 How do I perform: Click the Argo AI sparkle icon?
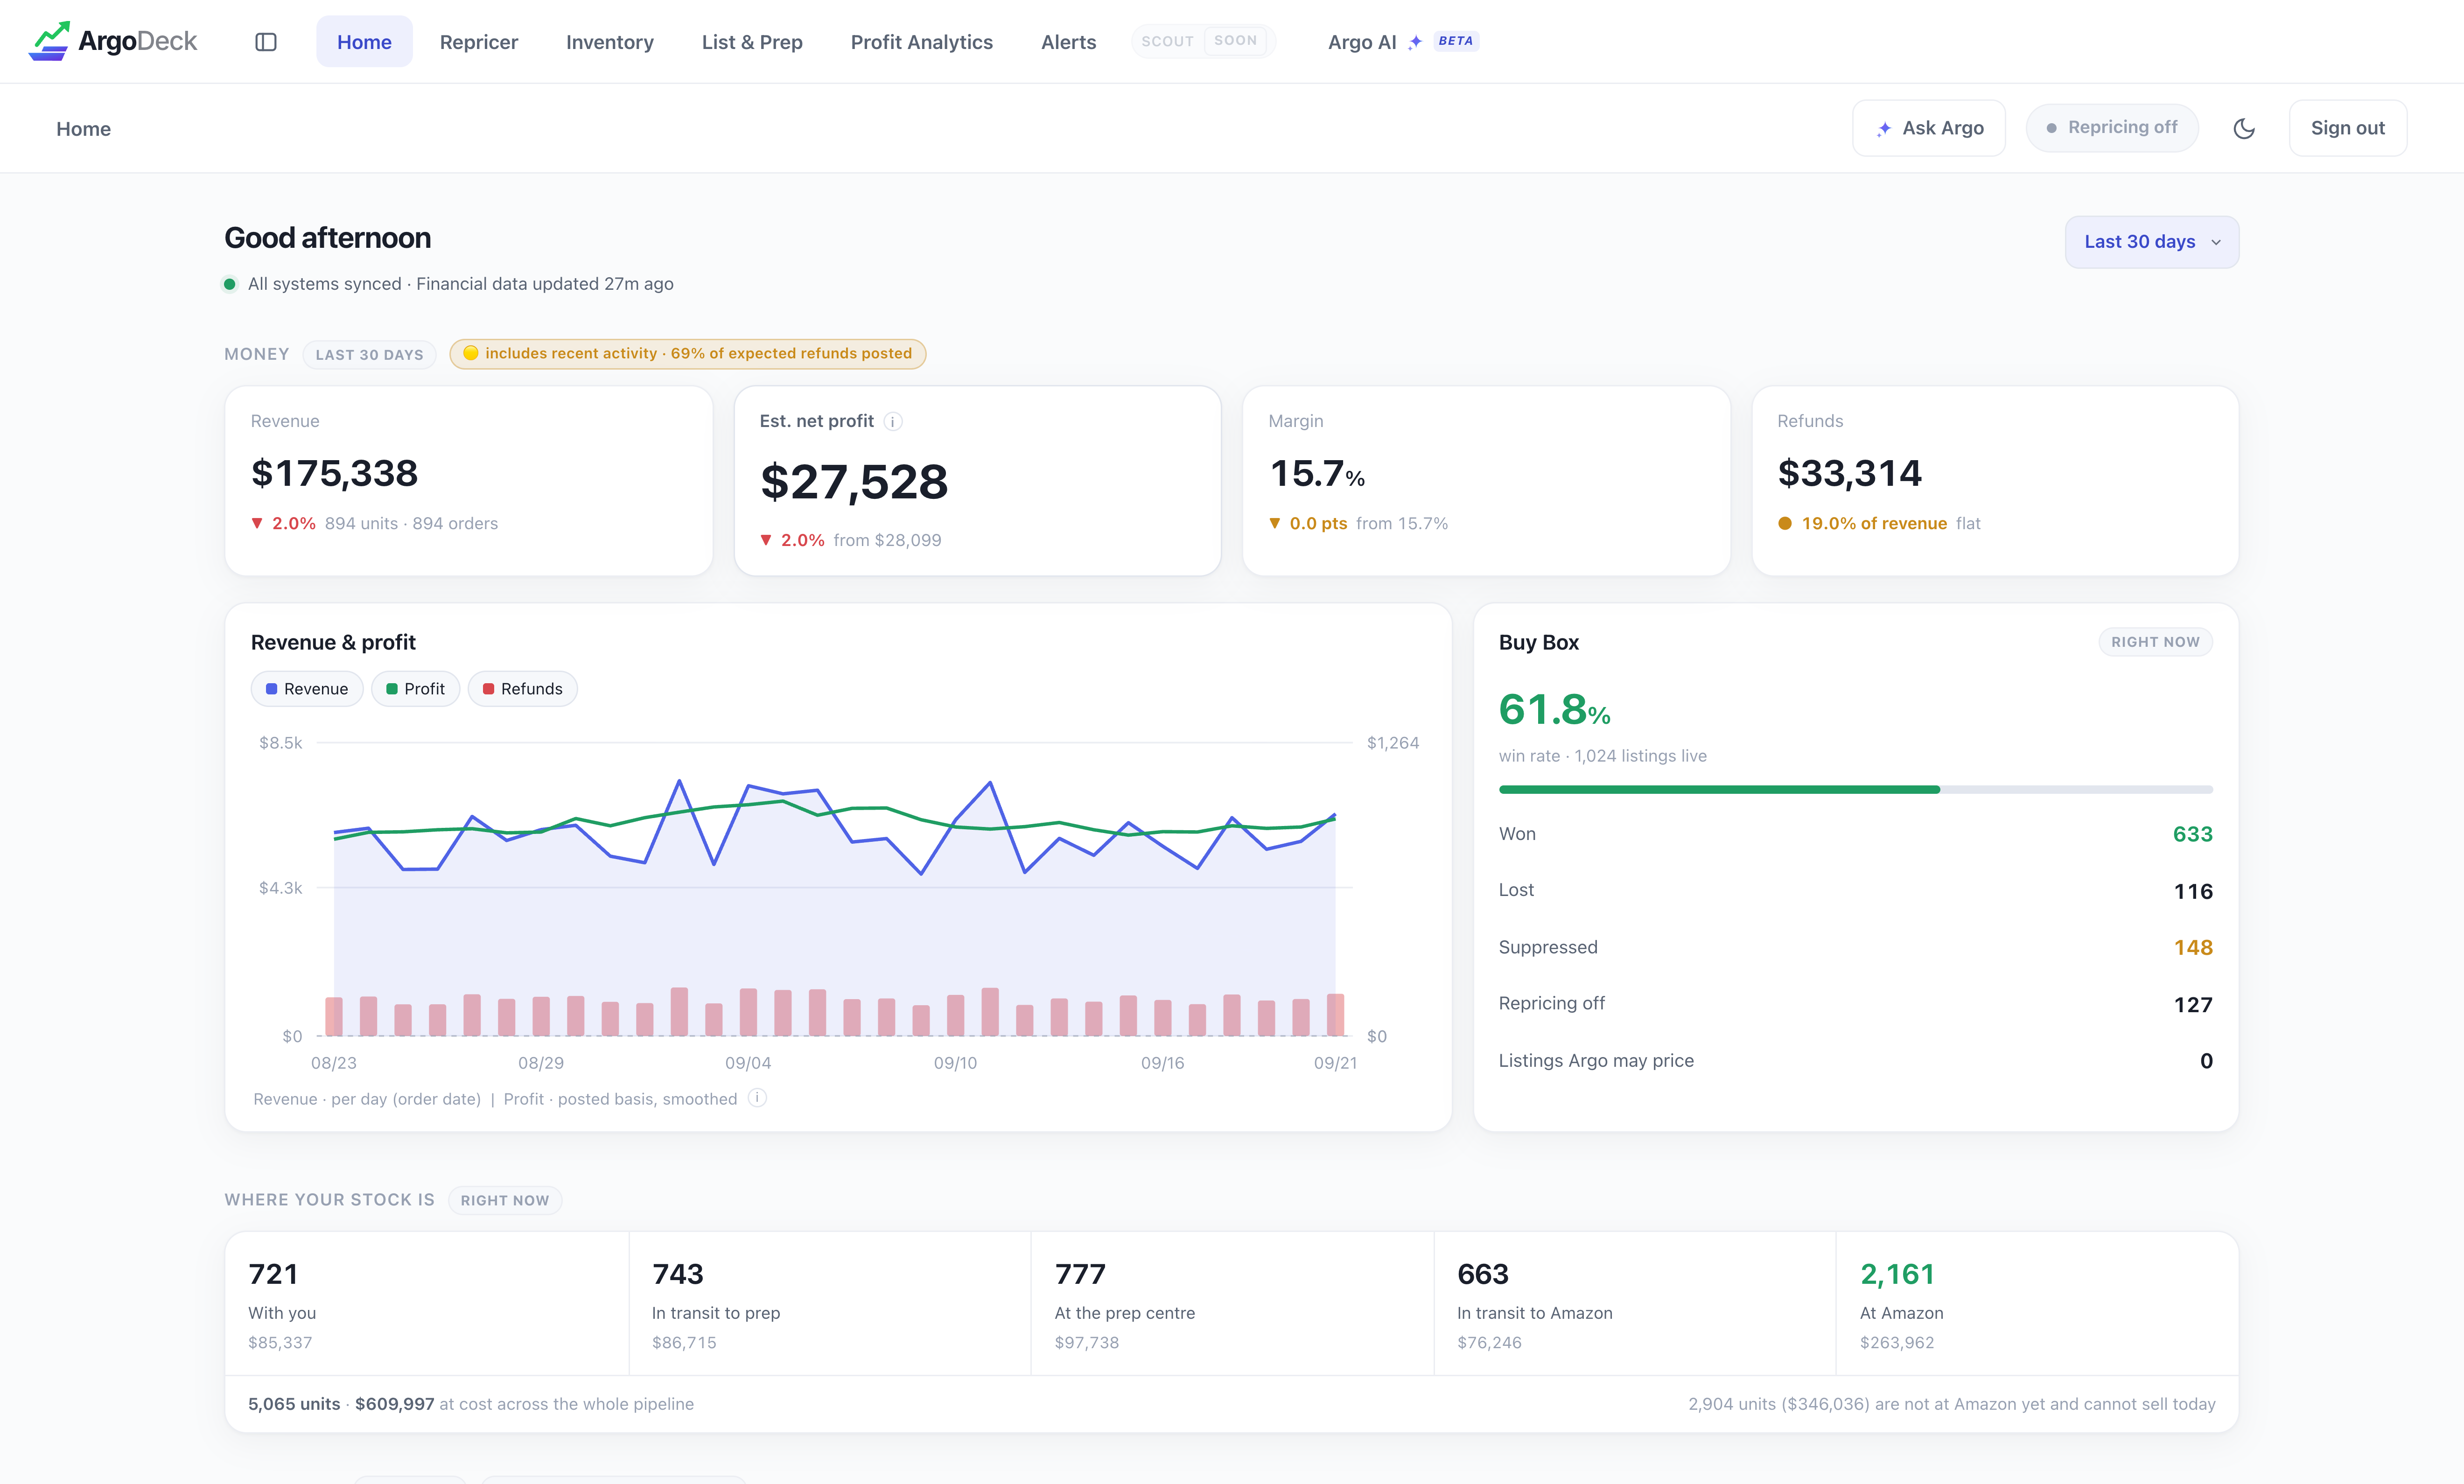point(1415,42)
